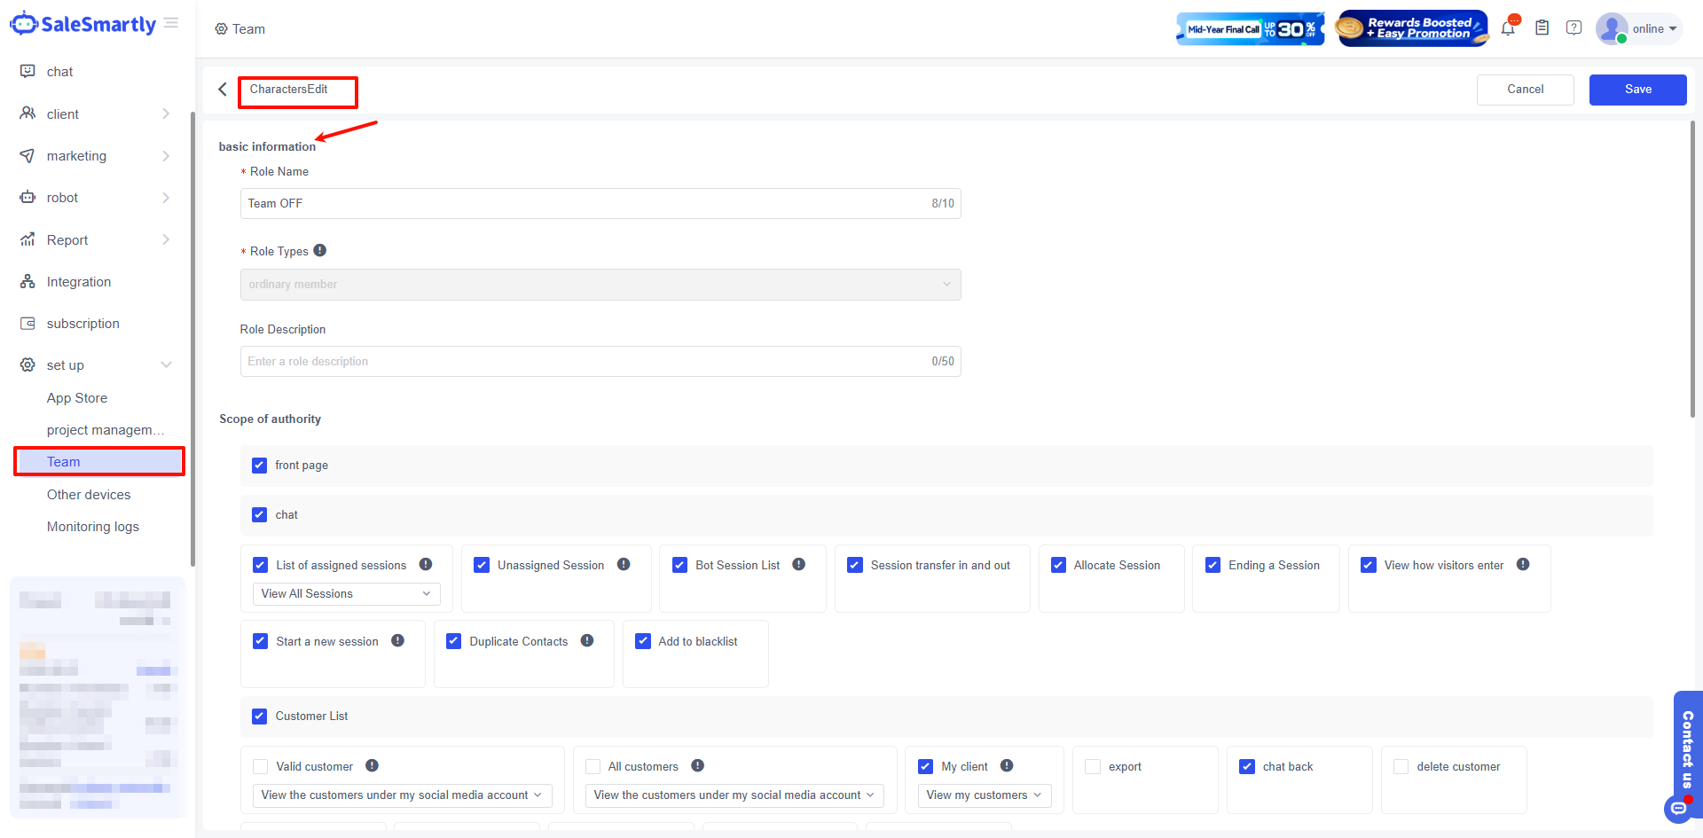Viewport: 1703px width, 838px height.
Task: Click the back arrow beside CharactersEdit
Action: click(223, 90)
